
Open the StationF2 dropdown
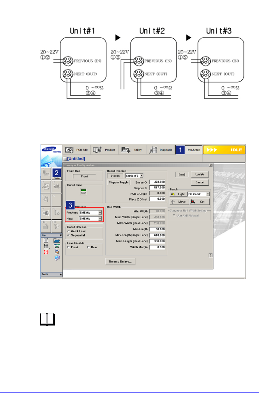pyautogui.click(x=134, y=176)
